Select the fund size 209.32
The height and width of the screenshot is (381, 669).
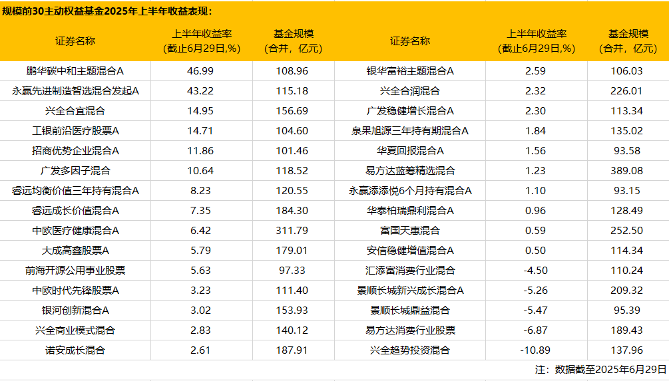[627, 291]
